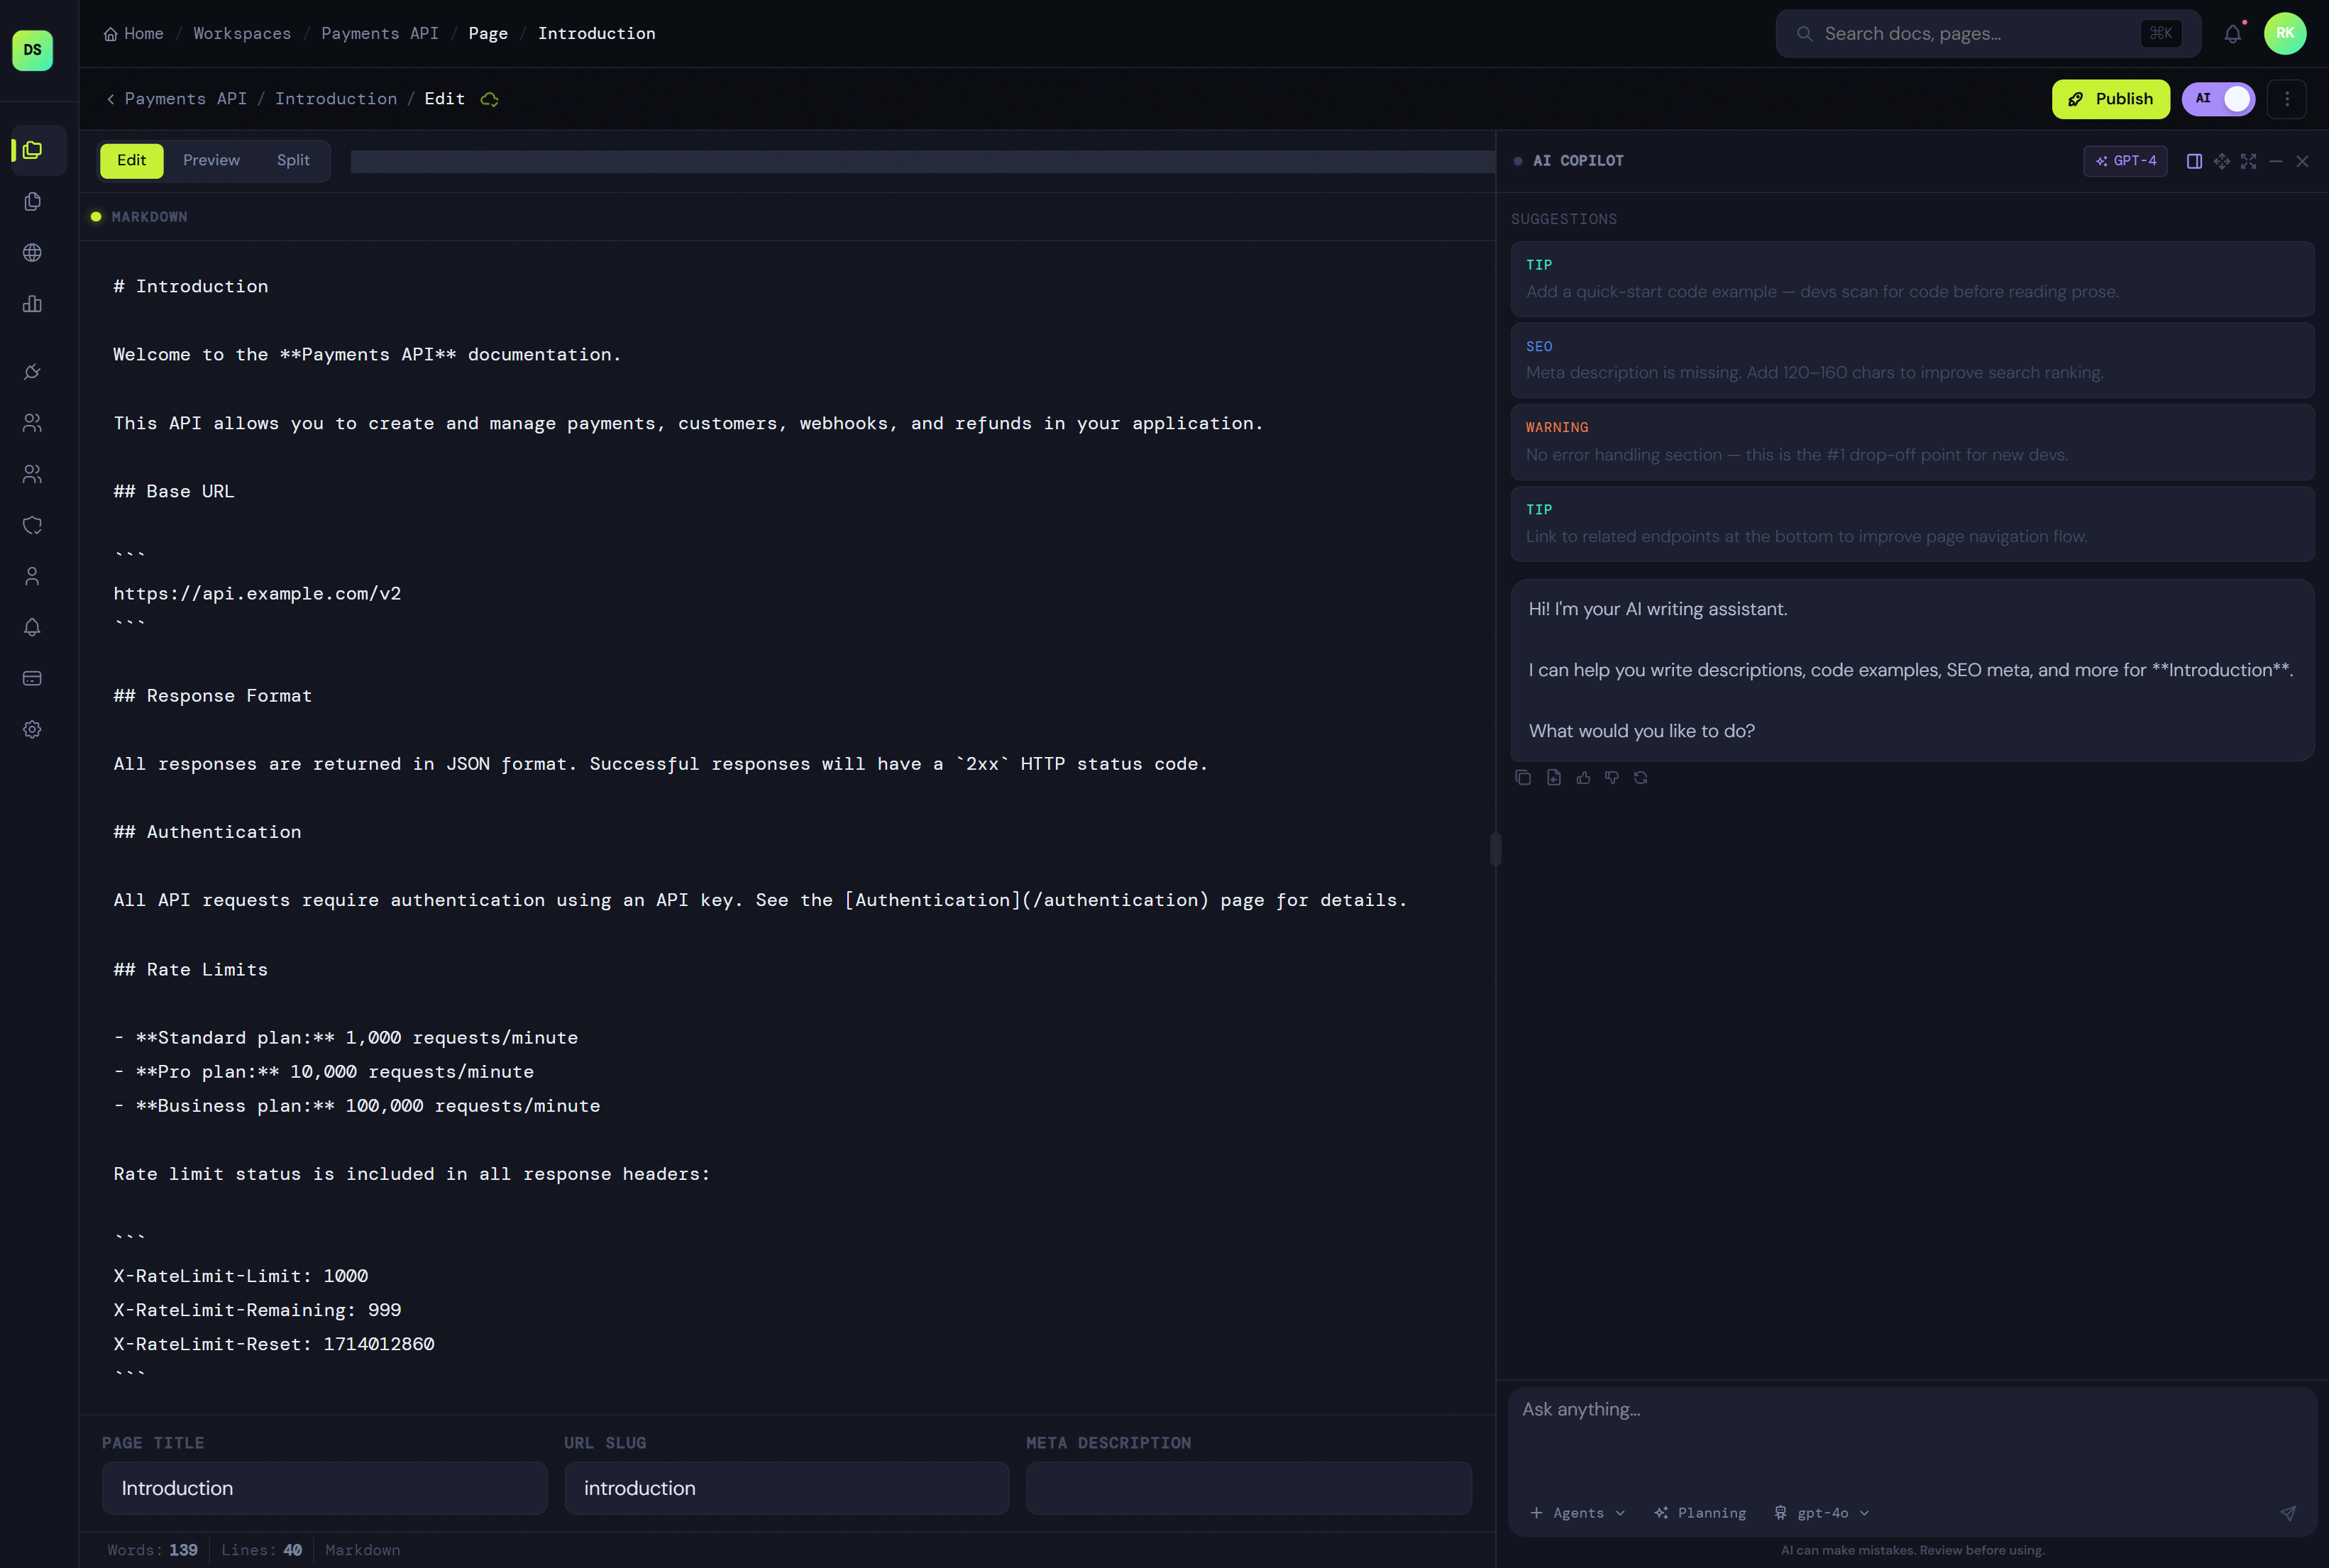Copy the AI assistant's response
The image size is (2329, 1568).
(x=1522, y=777)
